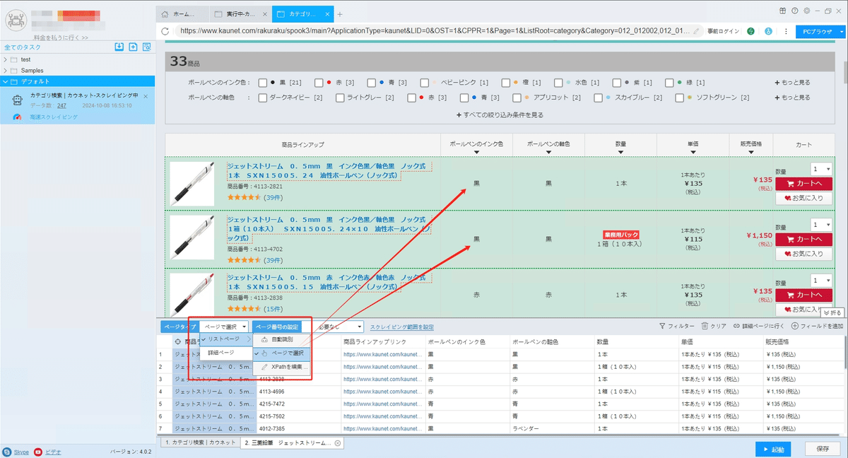
Task: Close the カテゴリ検索 task card in sidebar
Action: 145,96
